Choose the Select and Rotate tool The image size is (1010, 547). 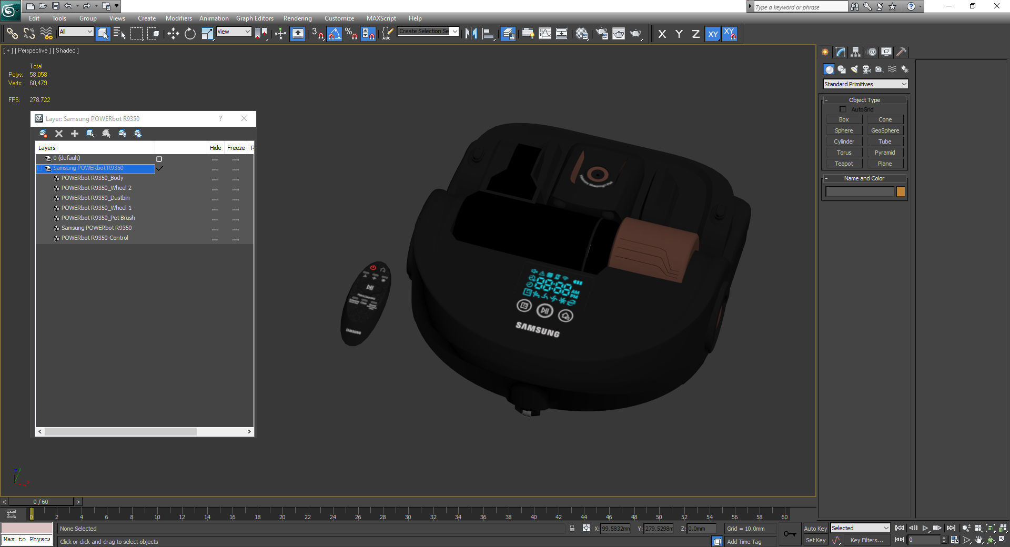[x=190, y=34]
